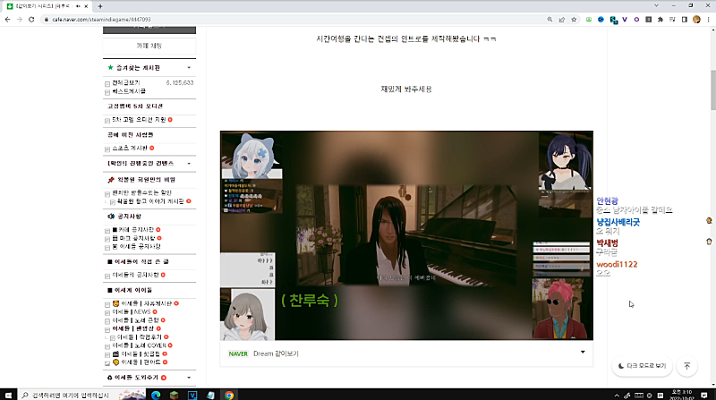Open 5차 고멤 오디션 지원 board

click(x=139, y=120)
